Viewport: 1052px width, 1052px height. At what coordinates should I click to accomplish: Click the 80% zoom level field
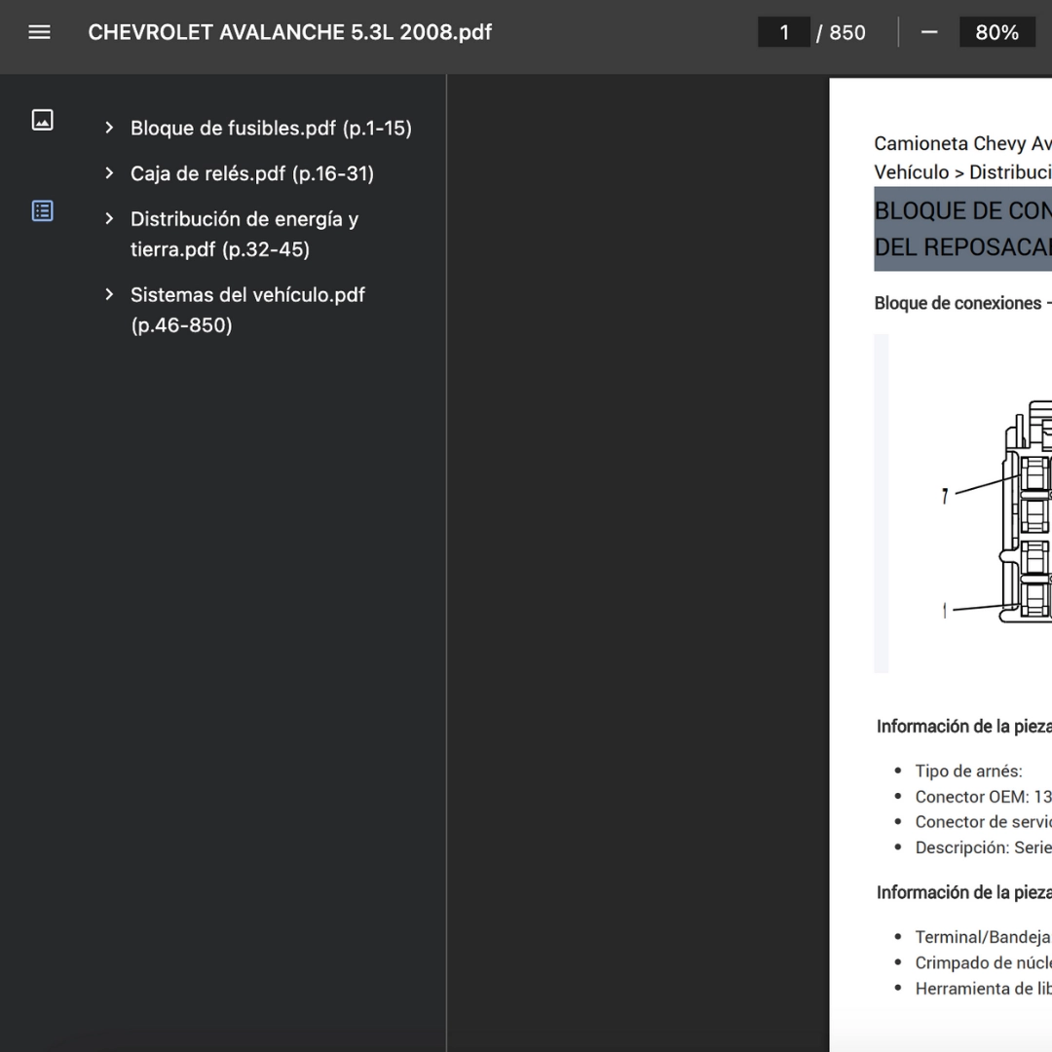pos(996,32)
